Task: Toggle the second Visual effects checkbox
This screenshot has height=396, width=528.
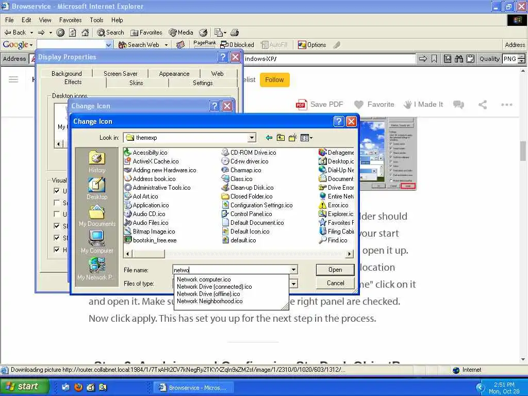Action: click(57, 203)
